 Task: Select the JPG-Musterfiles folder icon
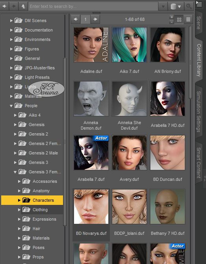click(19, 68)
